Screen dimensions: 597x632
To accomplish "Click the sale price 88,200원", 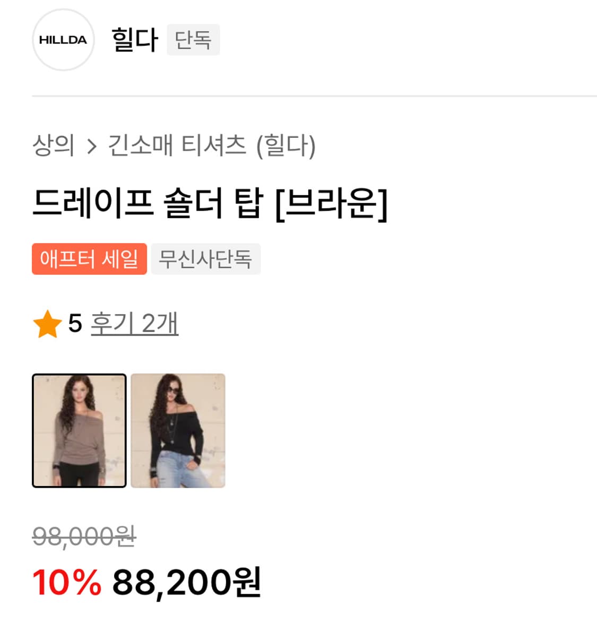I will (x=185, y=584).
